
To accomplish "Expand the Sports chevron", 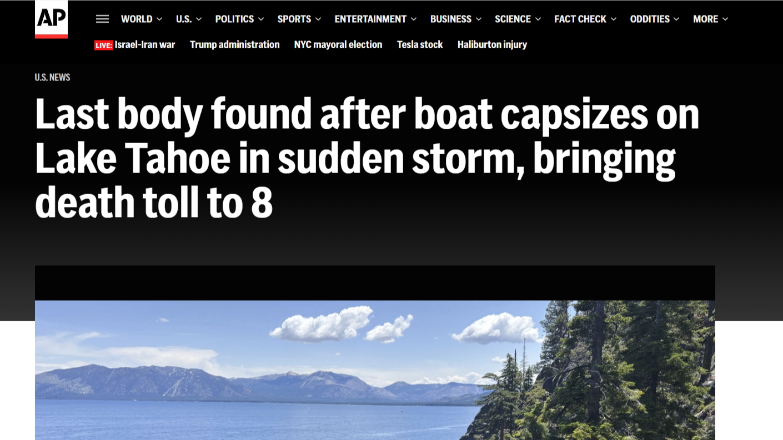I will [318, 19].
